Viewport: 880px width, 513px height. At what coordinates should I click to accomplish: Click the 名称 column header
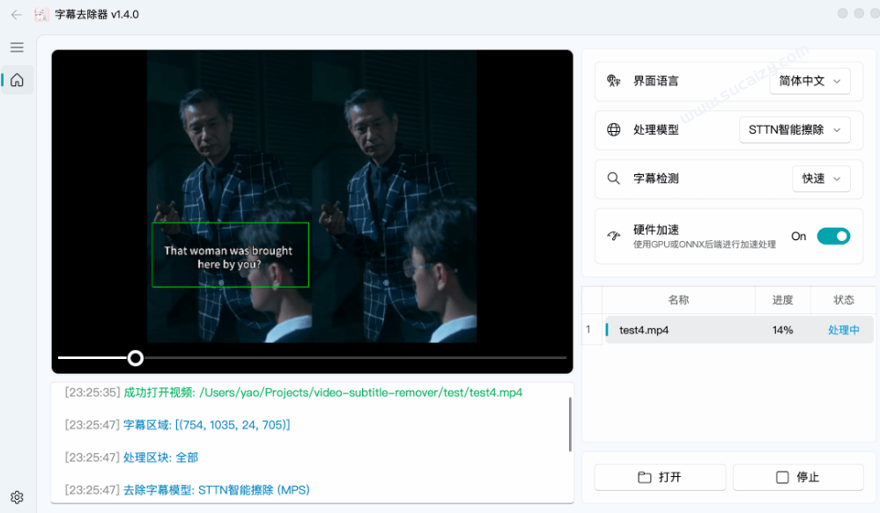(678, 300)
